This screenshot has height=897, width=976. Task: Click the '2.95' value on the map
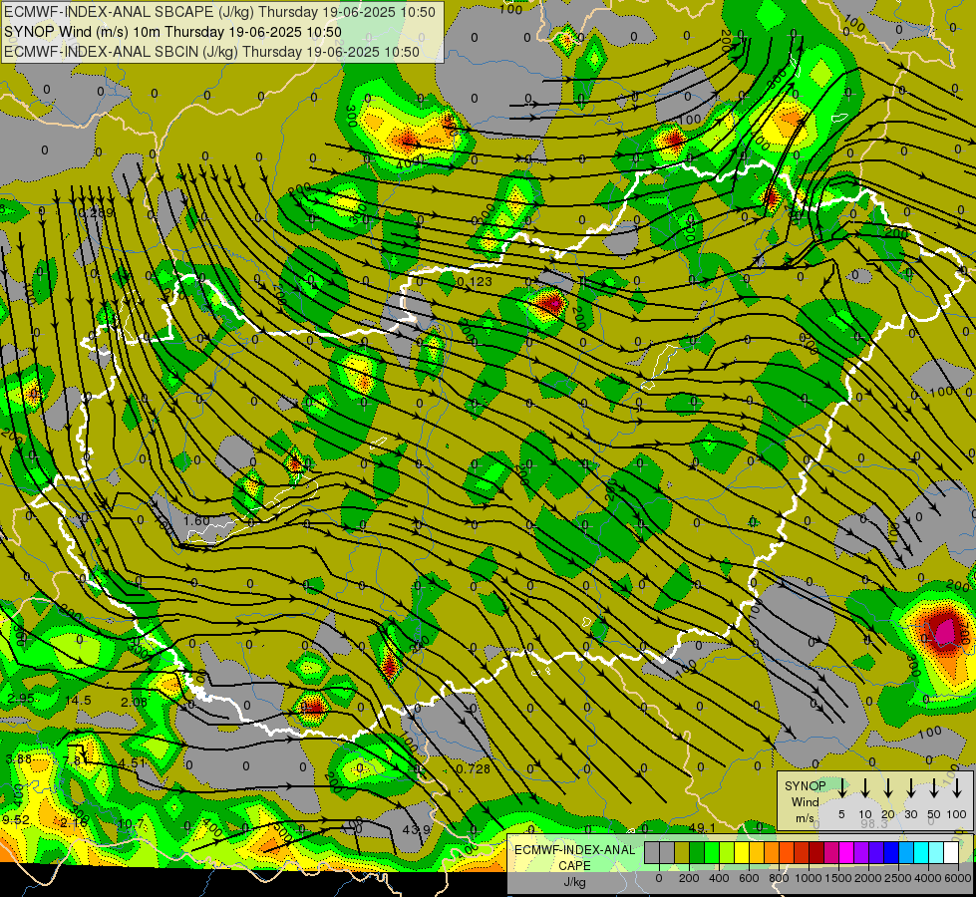coord(21,698)
